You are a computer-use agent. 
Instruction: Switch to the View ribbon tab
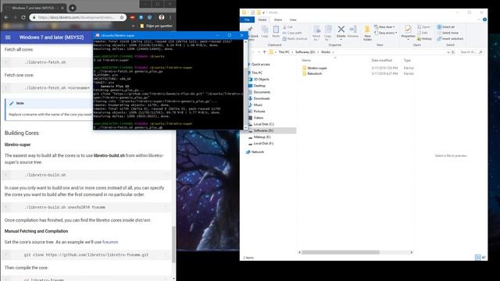[x=293, y=20]
